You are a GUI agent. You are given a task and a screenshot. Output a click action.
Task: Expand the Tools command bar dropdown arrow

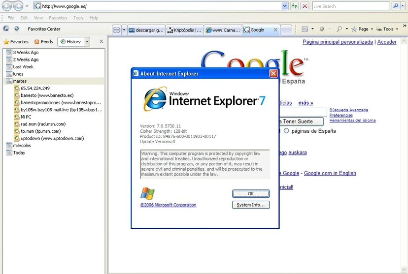pyautogui.click(x=397, y=29)
